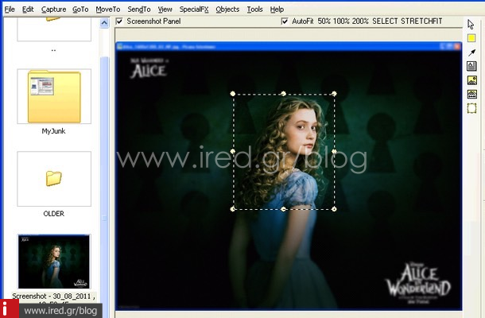Viewport: 485px width, 318px height.
Task: Click the right-middle selection handle
Action: click(334, 151)
